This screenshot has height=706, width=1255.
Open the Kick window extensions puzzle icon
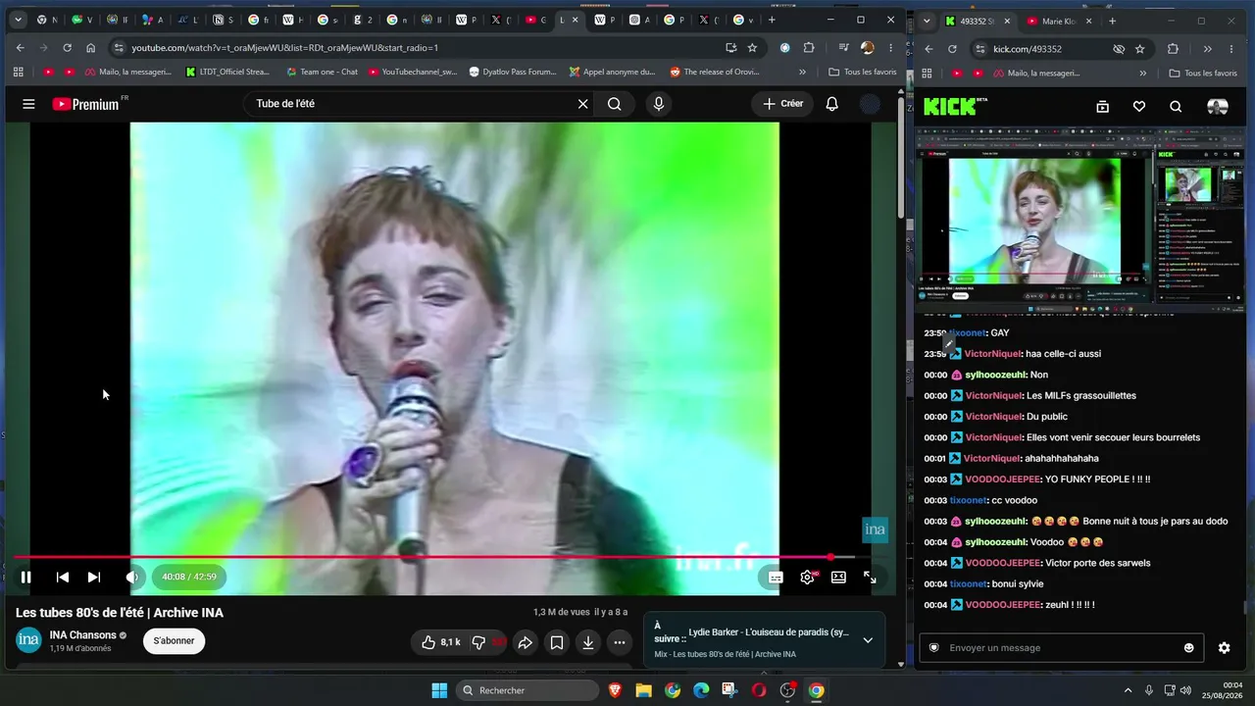[x=1173, y=49]
